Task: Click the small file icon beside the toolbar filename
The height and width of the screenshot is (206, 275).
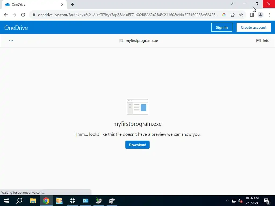Action: tap(121, 41)
